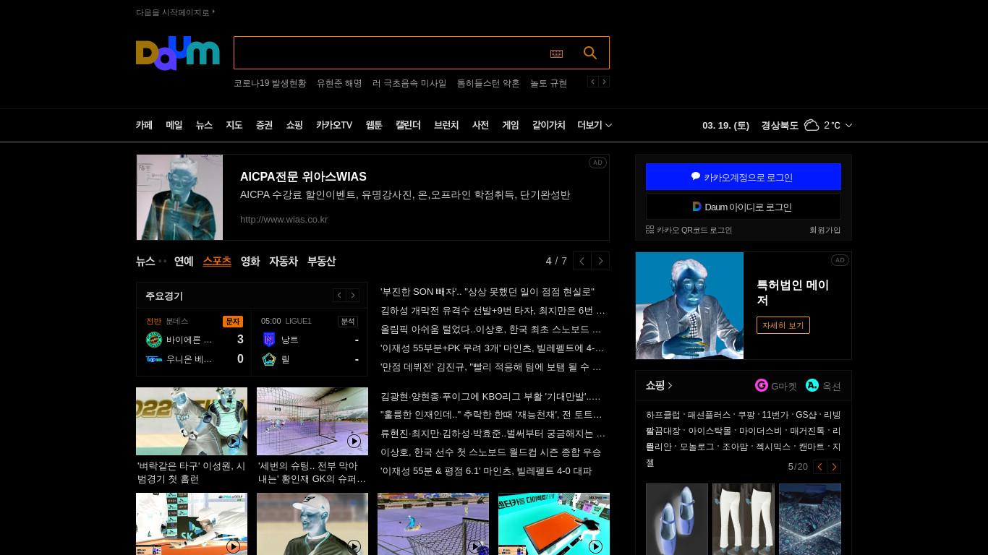The width and height of the screenshot is (988, 555).
Task: Show previous trending search keywords
Action: click(592, 82)
